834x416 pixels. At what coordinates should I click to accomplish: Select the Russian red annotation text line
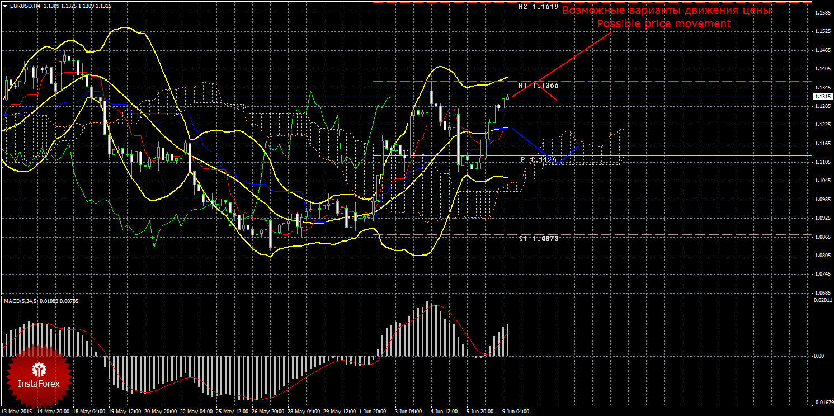(666, 11)
